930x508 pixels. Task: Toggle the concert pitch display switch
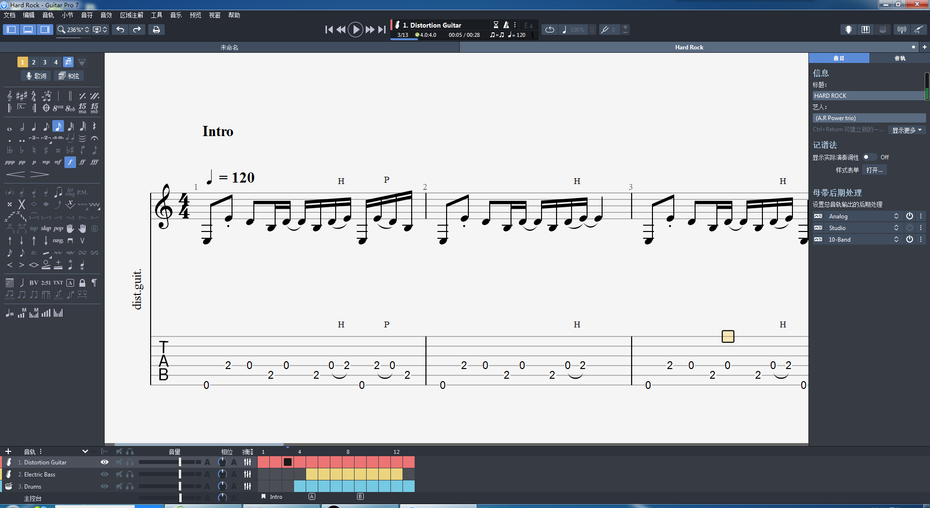coord(869,157)
